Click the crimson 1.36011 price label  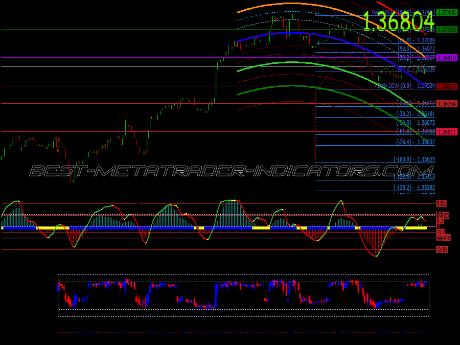click(447, 132)
